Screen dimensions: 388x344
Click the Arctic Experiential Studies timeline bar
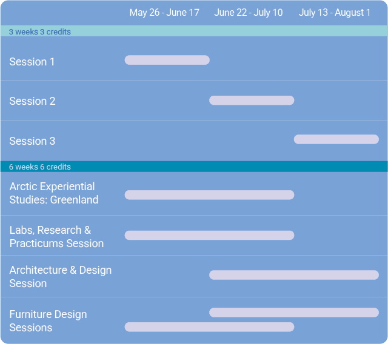pos(209,195)
